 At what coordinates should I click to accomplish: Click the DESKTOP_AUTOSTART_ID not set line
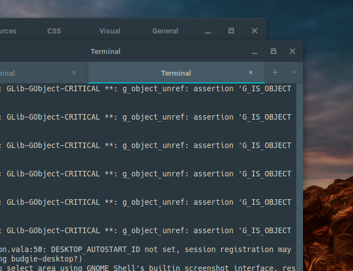(x=146, y=250)
